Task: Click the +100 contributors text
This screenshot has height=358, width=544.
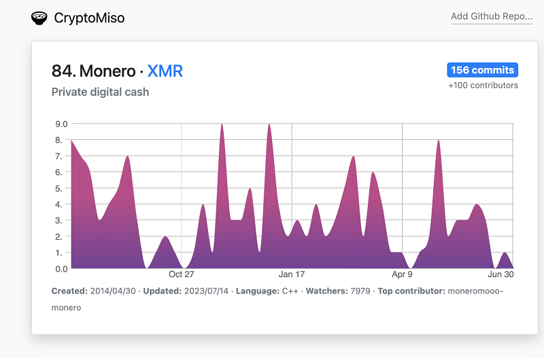Action: click(483, 86)
